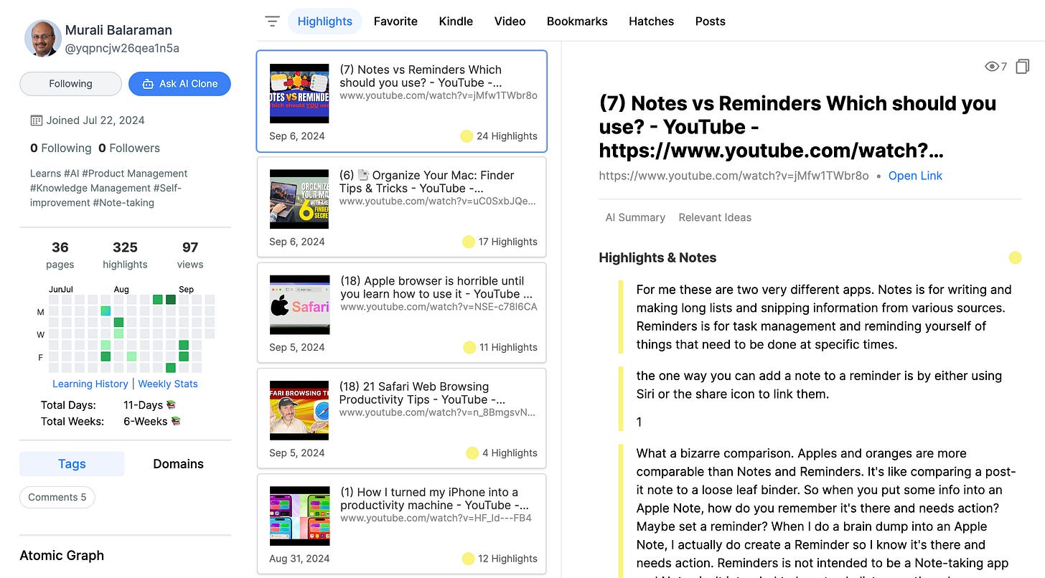Open Notes vs Reminders video thumbnail
The image size is (1045, 578).
(299, 93)
